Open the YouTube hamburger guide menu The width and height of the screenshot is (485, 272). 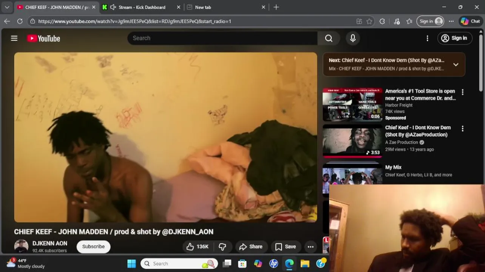[14, 38]
